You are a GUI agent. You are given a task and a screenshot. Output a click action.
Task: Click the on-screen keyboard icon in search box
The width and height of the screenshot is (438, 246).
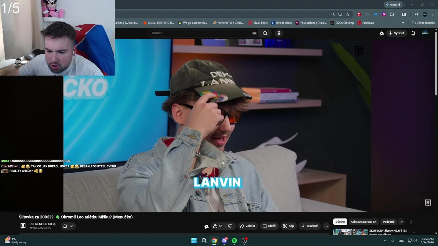(x=254, y=33)
